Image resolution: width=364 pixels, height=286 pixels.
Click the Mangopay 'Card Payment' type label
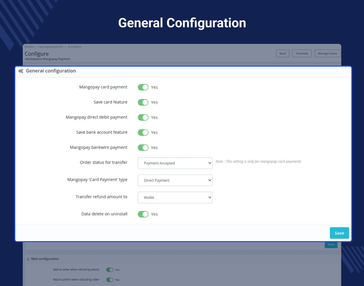coord(97,180)
